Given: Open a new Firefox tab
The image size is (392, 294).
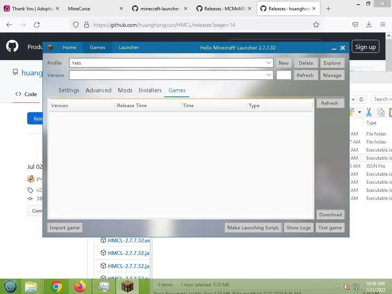Looking at the screenshot, I should (328, 9).
